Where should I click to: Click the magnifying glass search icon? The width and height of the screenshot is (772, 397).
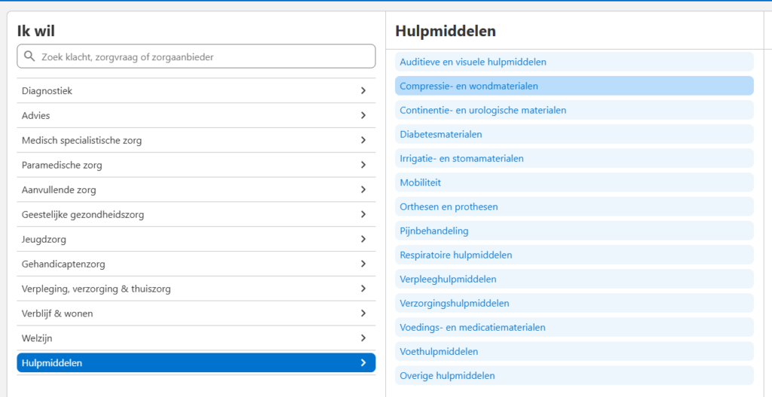click(30, 56)
